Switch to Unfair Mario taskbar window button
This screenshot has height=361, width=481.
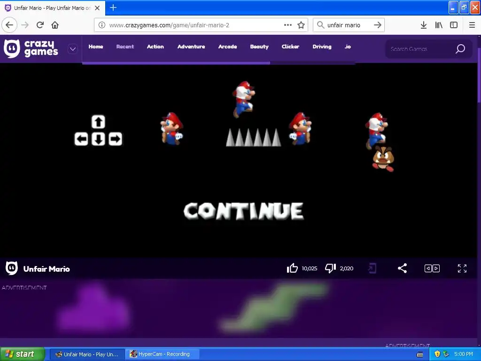pos(87,354)
